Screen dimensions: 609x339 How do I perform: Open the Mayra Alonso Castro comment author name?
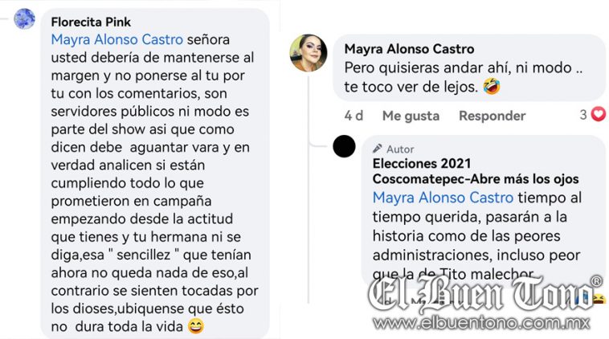point(409,49)
